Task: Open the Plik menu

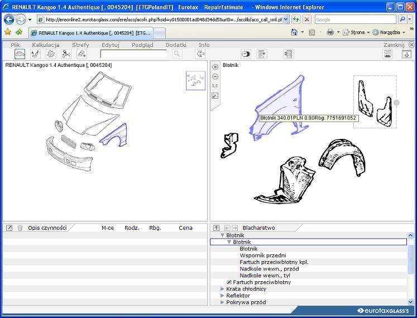Action: click(x=15, y=45)
